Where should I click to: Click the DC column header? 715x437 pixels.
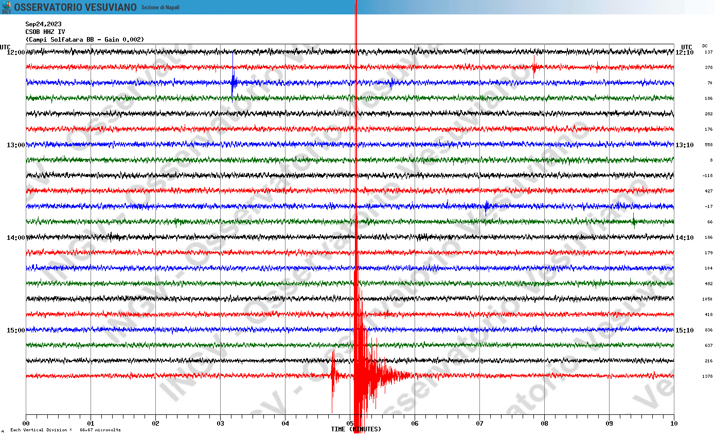pyautogui.click(x=705, y=46)
